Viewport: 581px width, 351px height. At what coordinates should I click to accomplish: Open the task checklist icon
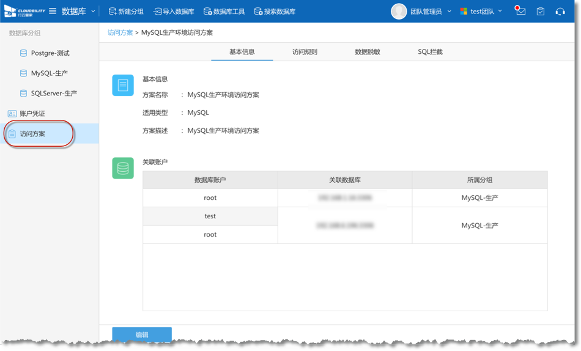(541, 12)
